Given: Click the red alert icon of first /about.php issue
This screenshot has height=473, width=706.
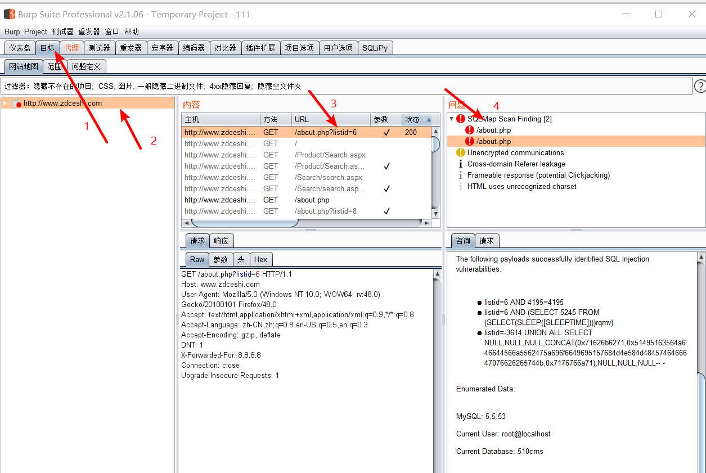Looking at the screenshot, I should [470, 130].
